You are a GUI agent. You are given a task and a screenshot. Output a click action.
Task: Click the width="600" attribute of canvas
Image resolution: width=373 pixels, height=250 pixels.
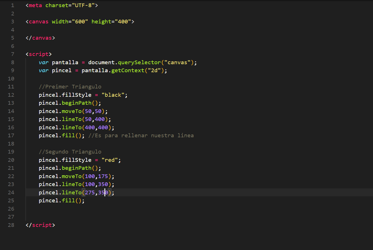coord(70,21)
